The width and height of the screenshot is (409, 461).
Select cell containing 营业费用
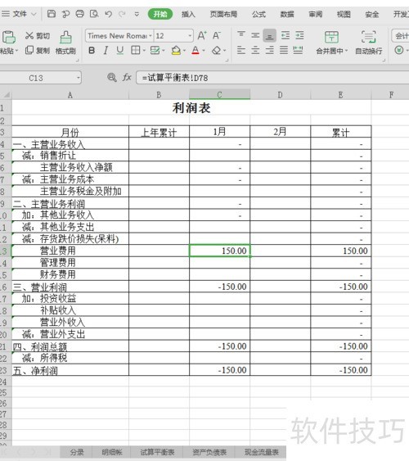[x=70, y=251]
